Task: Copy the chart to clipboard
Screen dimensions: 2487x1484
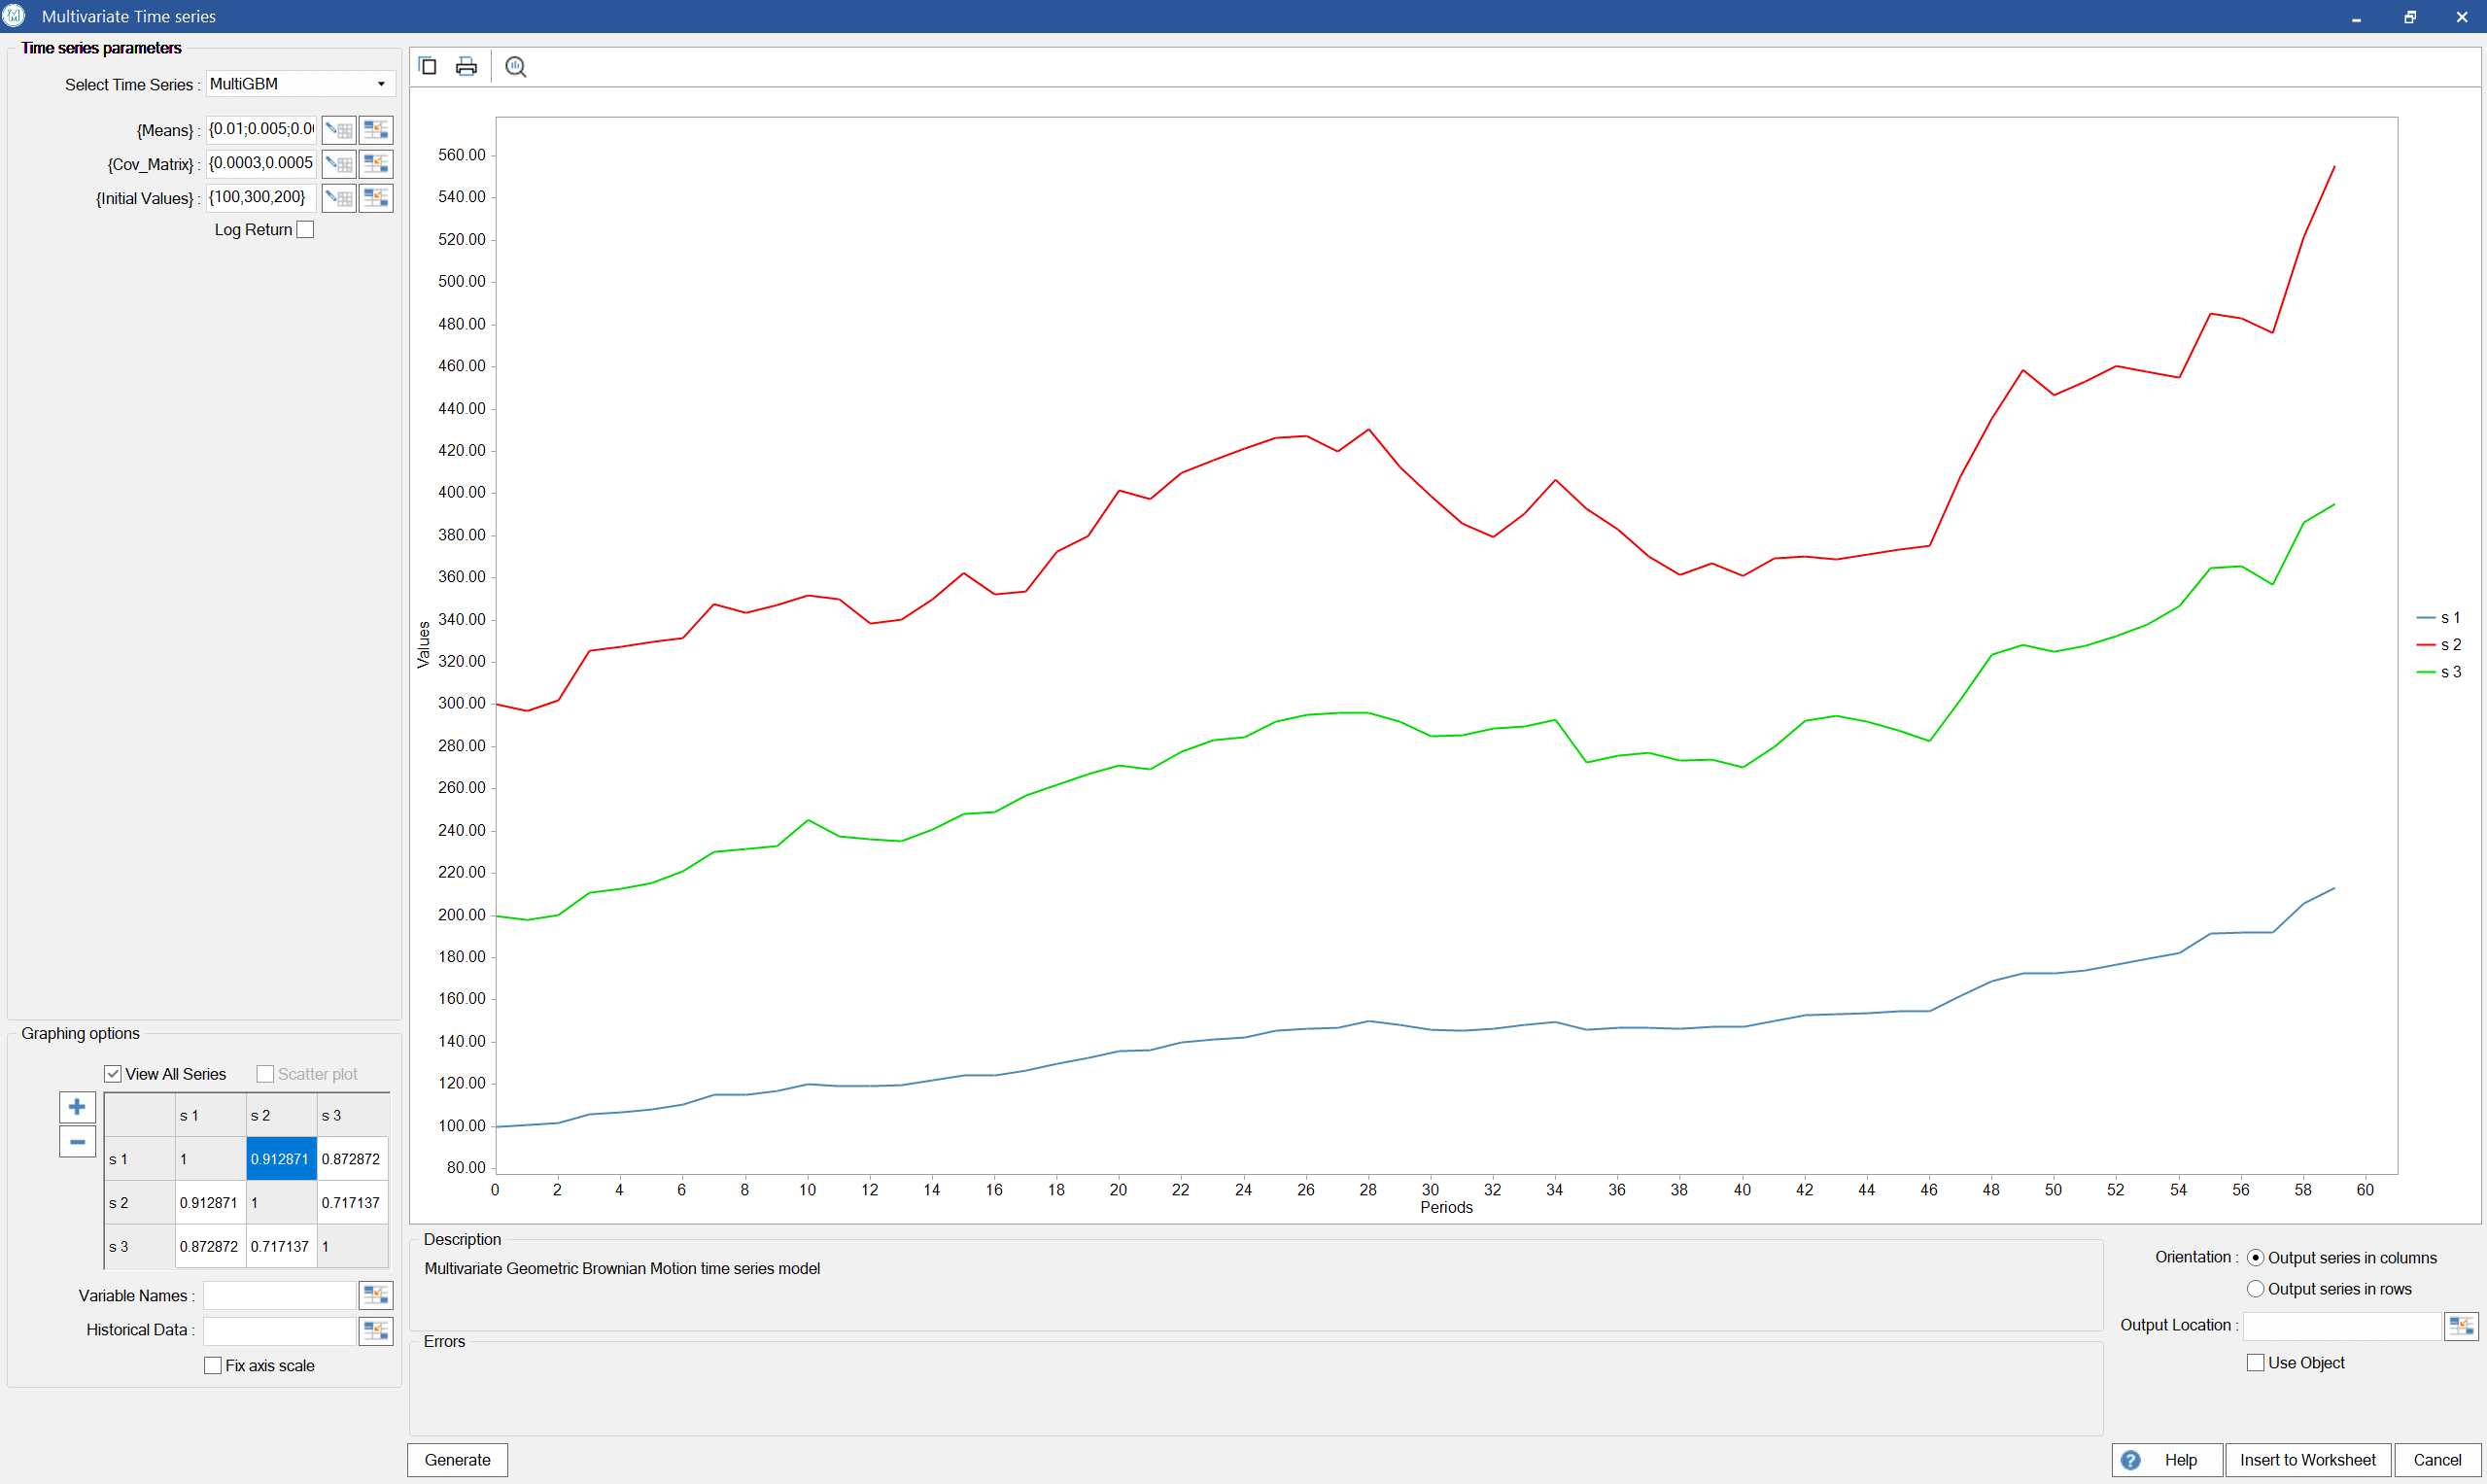Action: coord(428,66)
